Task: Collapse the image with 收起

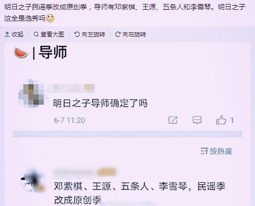Action: pos(14,34)
